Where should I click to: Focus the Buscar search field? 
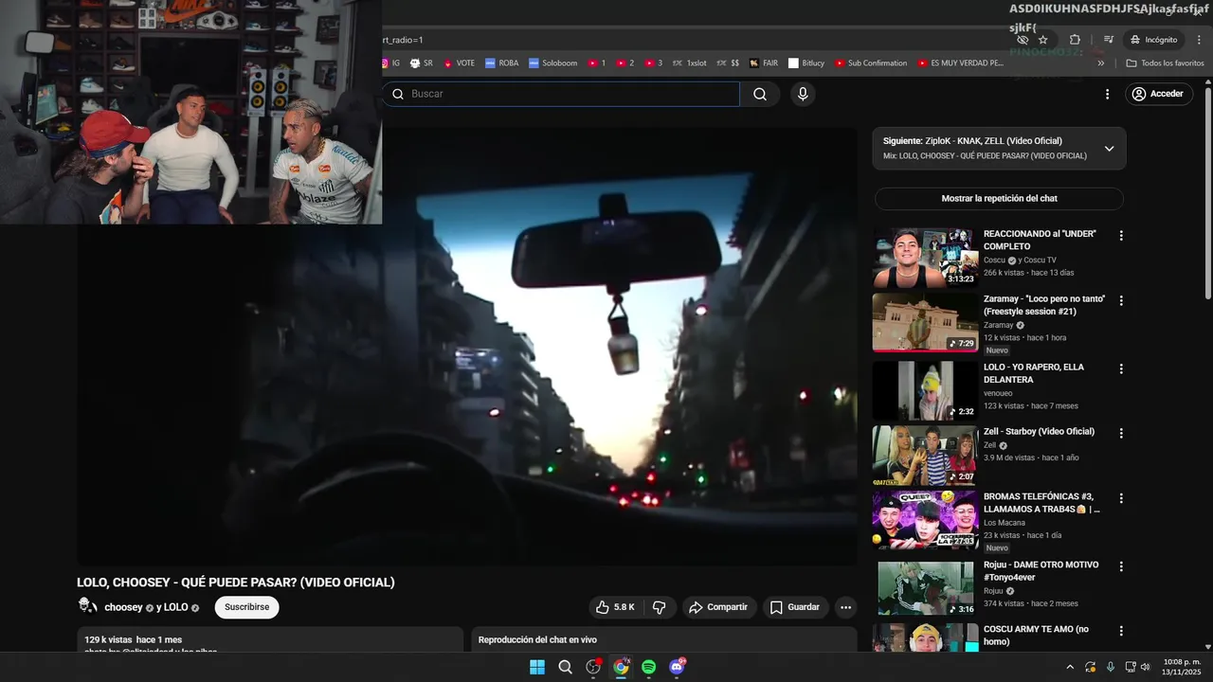(561, 94)
